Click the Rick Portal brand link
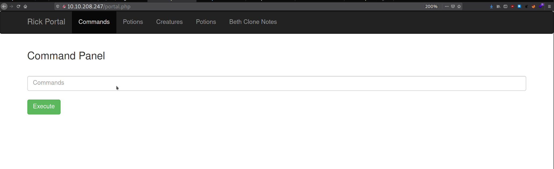554x169 pixels. click(x=46, y=22)
